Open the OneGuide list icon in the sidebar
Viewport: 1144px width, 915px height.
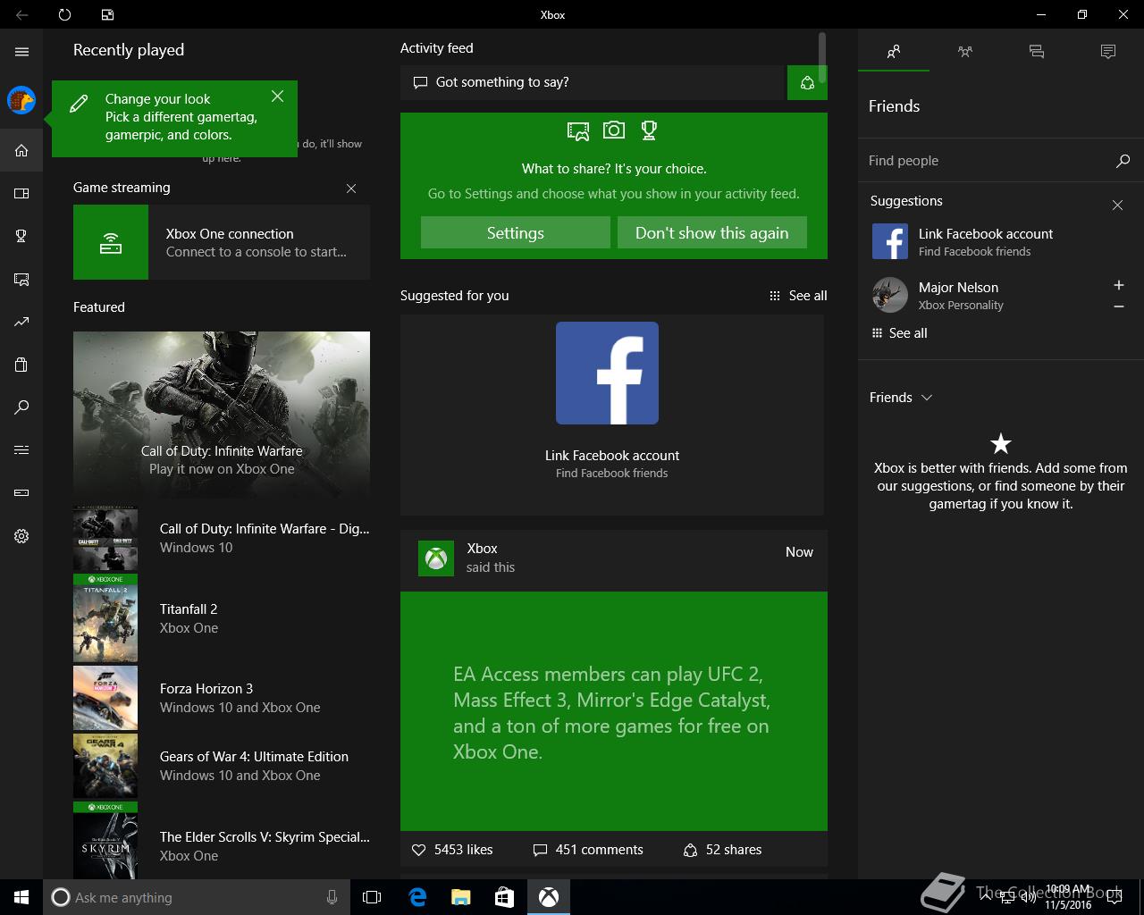pyautogui.click(x=21, y=450)
